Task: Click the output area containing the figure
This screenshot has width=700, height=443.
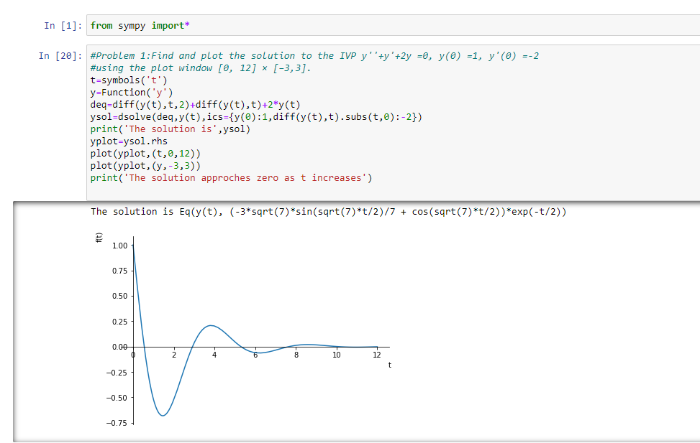Action: [504, 323]
